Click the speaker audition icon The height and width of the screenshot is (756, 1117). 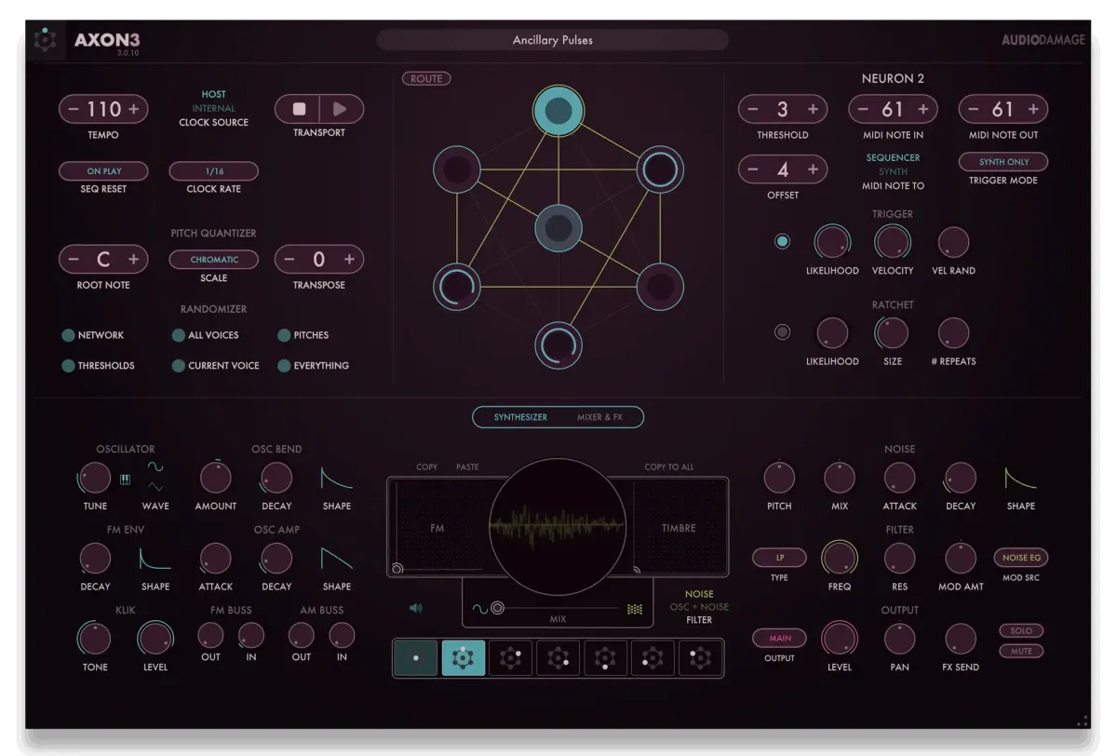pyautogui.click(x=415, y=608)
